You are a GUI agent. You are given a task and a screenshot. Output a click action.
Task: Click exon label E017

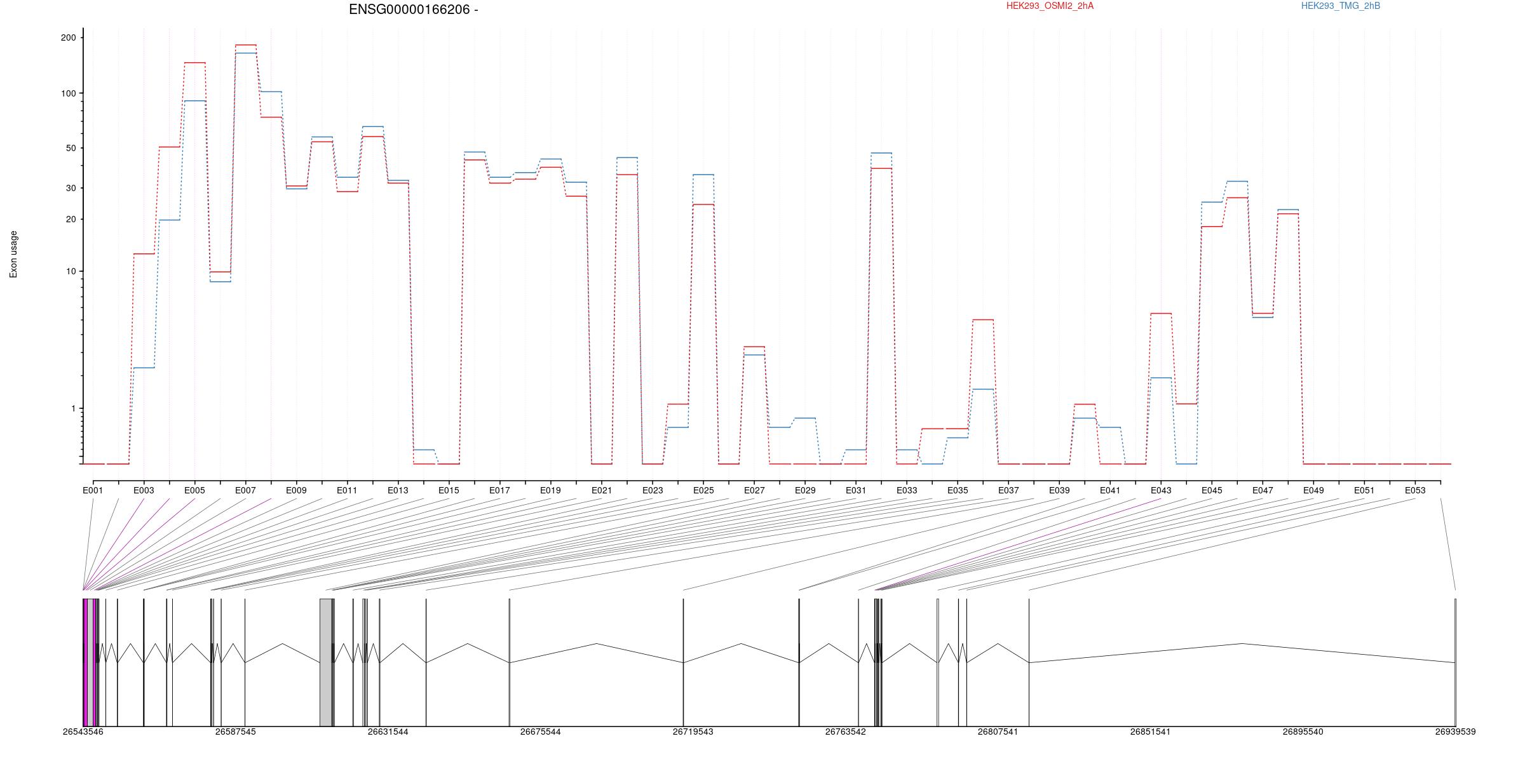[499, 490]
